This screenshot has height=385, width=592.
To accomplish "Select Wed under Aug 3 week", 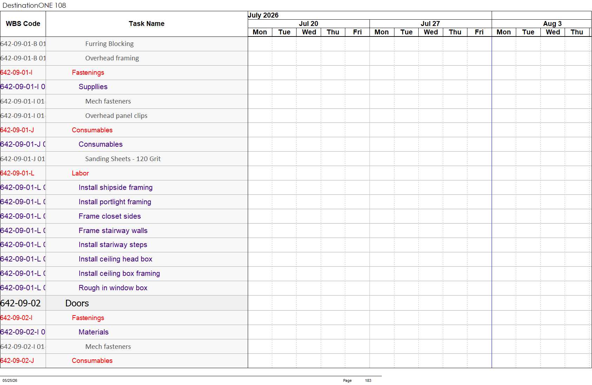I will [553, 32].
